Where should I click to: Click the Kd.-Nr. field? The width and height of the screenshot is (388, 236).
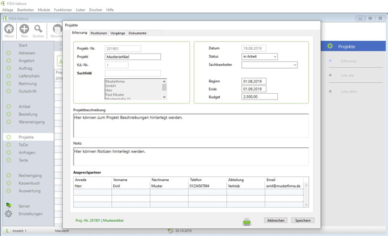pyautogui.click(x=116, y=65)
